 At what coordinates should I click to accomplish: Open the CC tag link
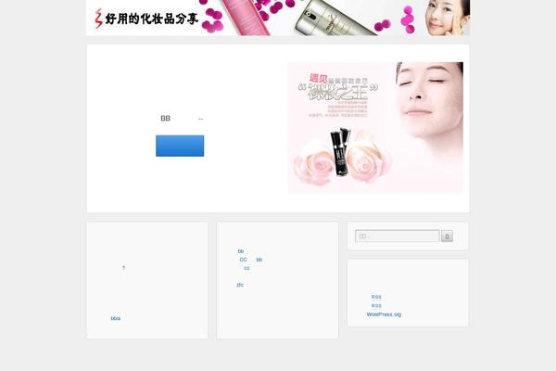pyautogui.click(x=243, y=260)
